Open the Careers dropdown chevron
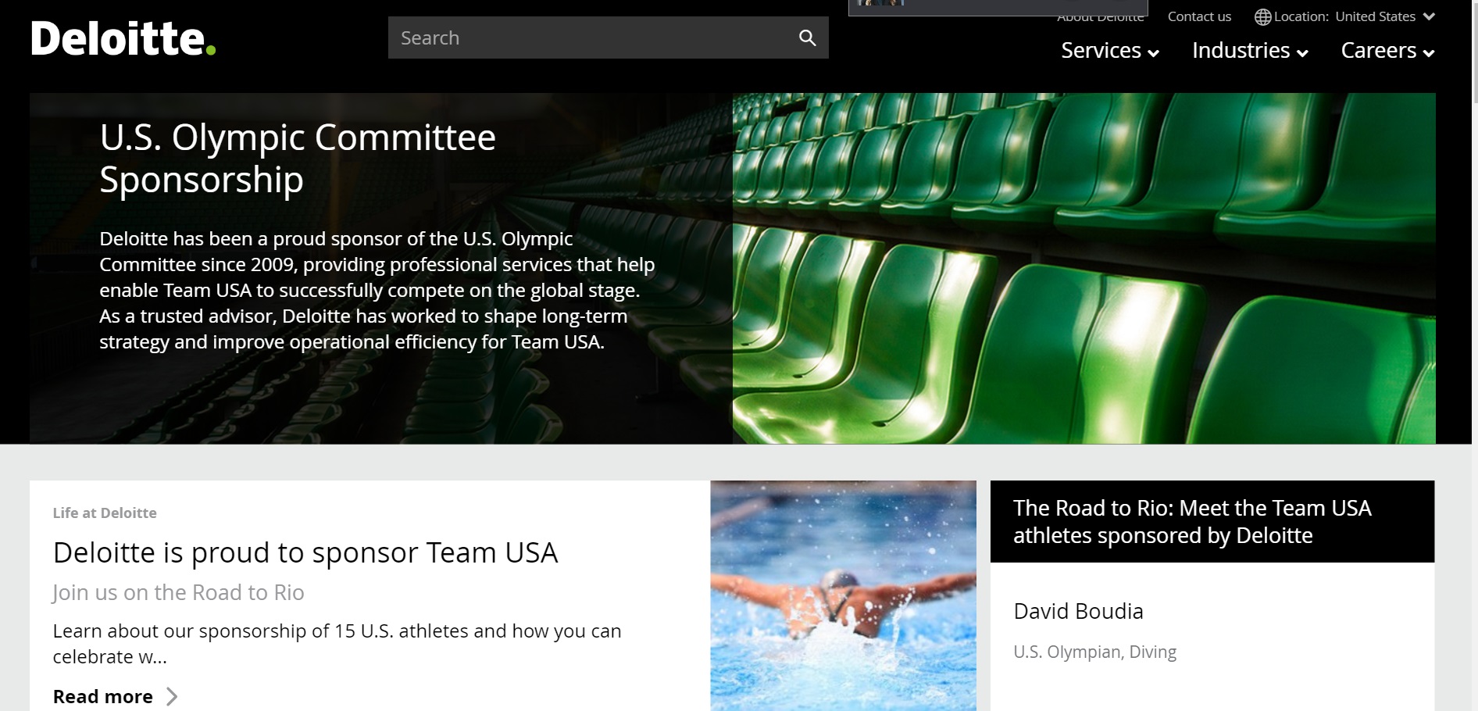1478x711 pixels. click(x=1429, y=53)
